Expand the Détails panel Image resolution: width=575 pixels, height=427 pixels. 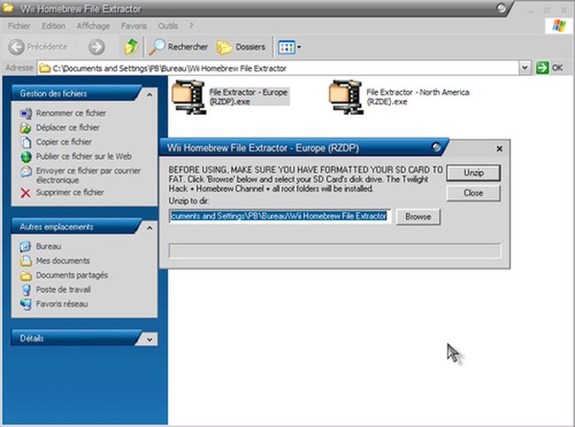tap(149, 339)
